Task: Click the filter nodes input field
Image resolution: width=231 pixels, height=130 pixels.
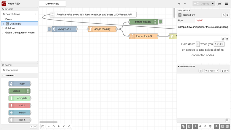Action: coord(20,70)
